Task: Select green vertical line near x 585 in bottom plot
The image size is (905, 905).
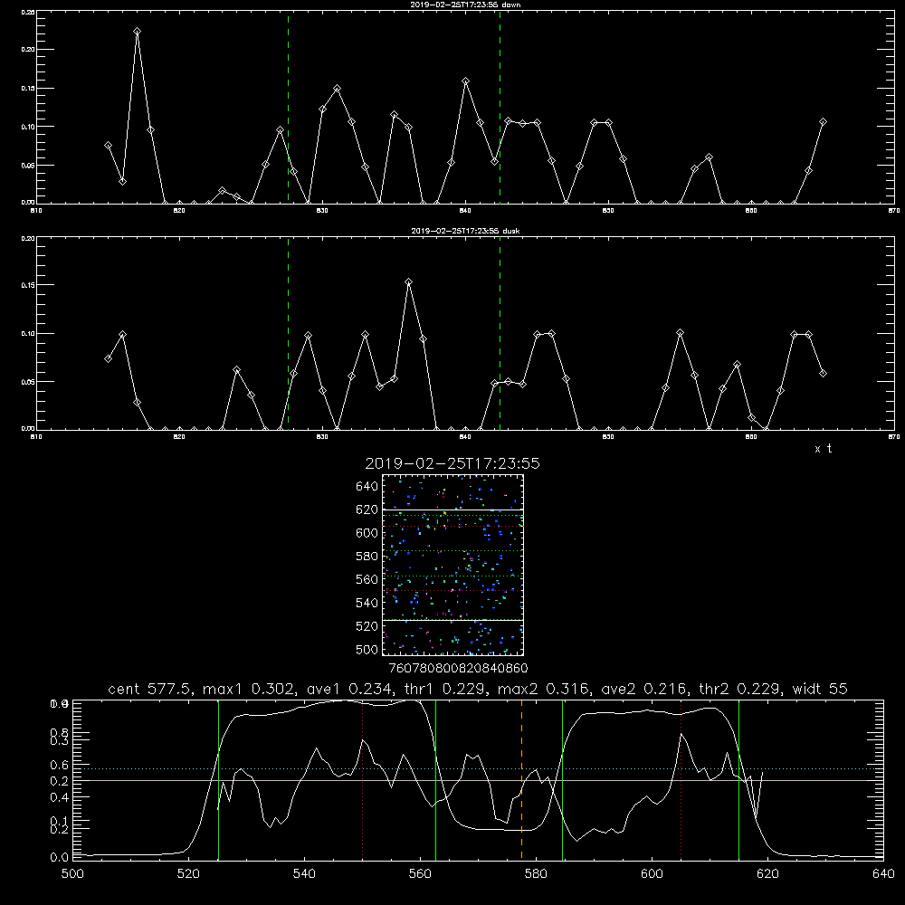Action: [x=563, y=779]
